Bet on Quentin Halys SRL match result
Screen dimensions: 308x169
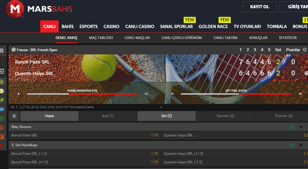(235, 135)
